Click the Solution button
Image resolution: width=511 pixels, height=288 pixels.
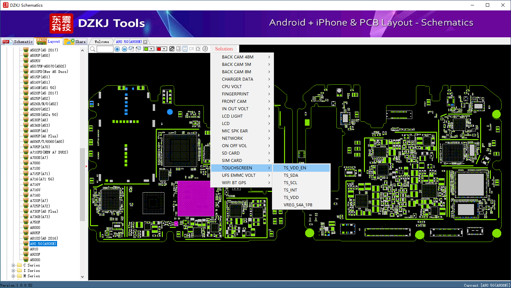pyautogui.click(x=224, y=49)
